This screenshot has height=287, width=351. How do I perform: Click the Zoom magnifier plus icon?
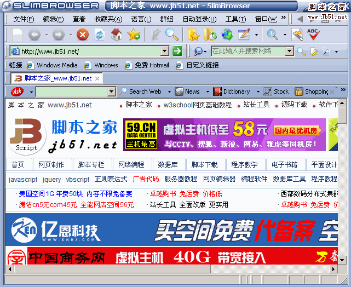(273, 35)
